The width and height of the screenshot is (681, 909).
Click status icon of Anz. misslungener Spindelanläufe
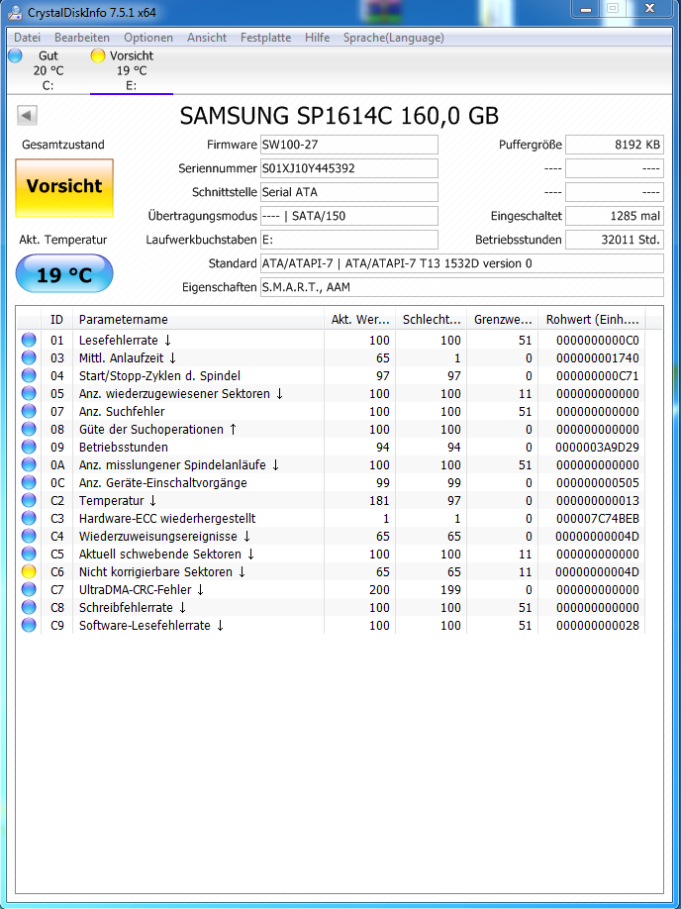coord(29,465)
